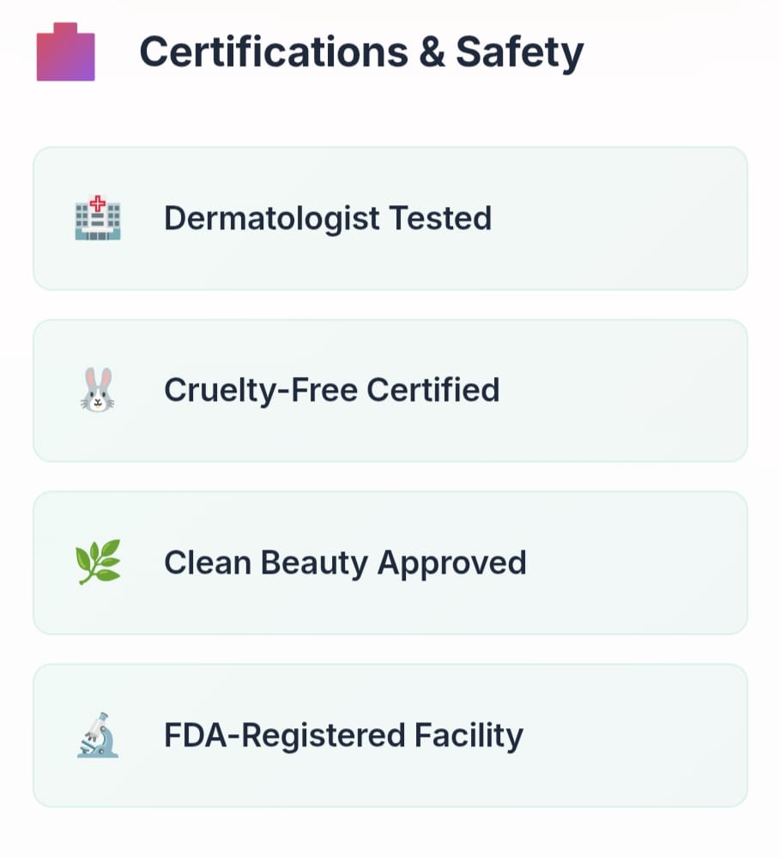Click the word Facility in fourth card
The height and width of the screenshot is (858, 780).
(469, 736)
